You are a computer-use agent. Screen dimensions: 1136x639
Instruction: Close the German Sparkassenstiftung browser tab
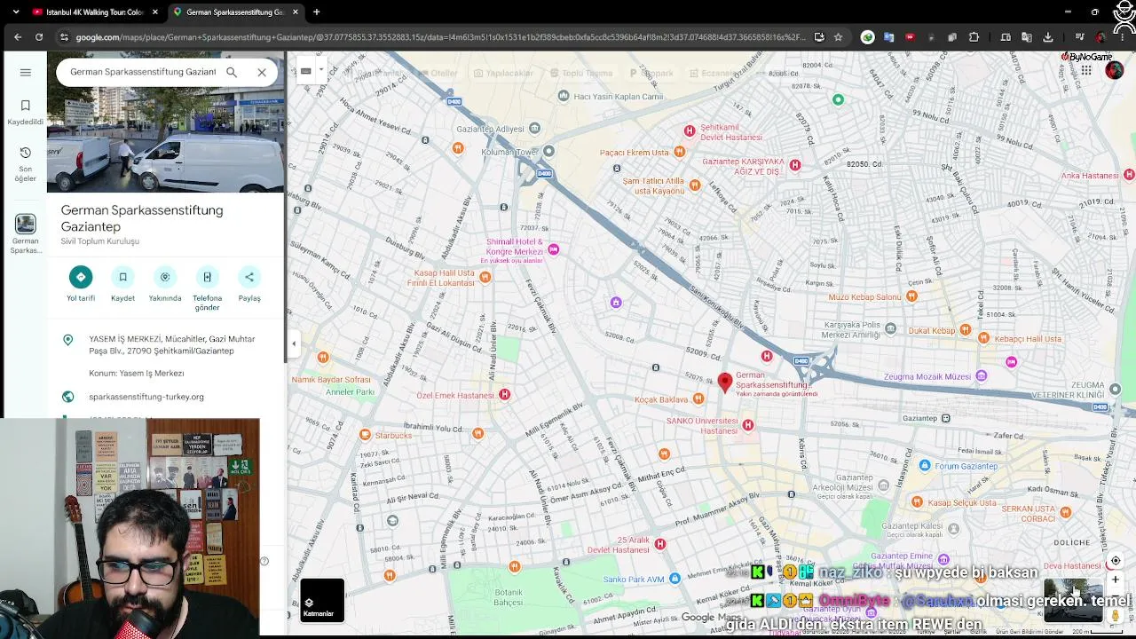click(295, 12)
